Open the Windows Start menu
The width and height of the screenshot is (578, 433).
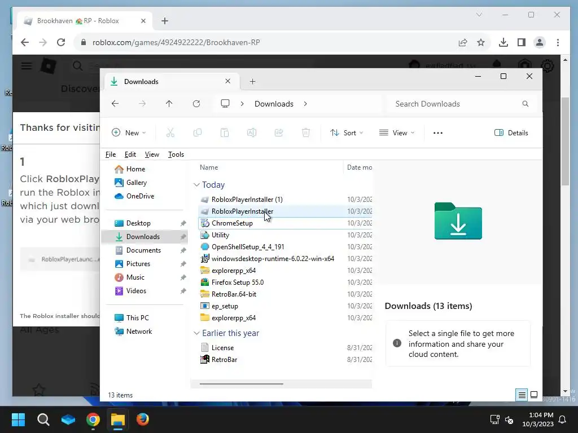[x=18, y=419]
